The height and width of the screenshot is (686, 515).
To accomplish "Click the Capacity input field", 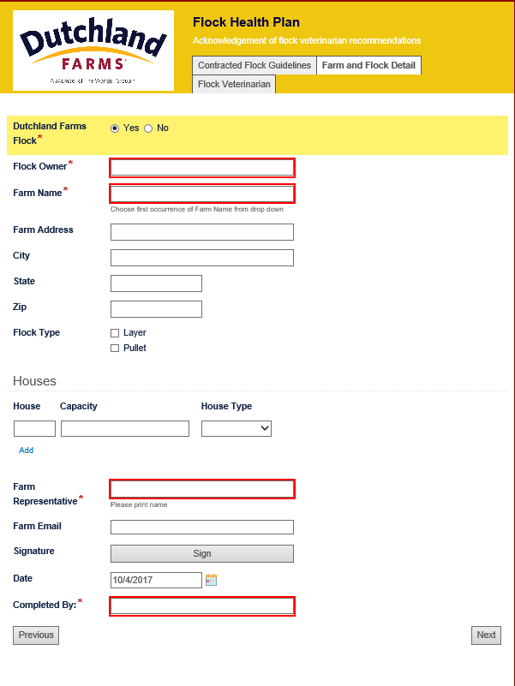I will click(x=125, y=428).
